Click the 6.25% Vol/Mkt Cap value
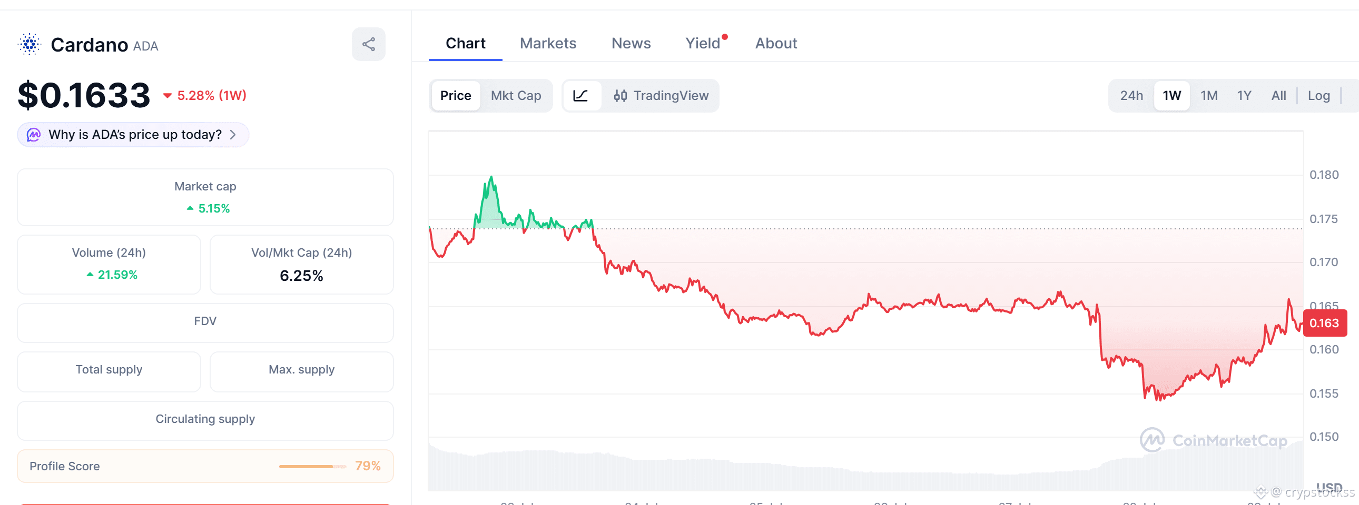The height and width of the screenshot is (505, 1359). coord(301,276)
